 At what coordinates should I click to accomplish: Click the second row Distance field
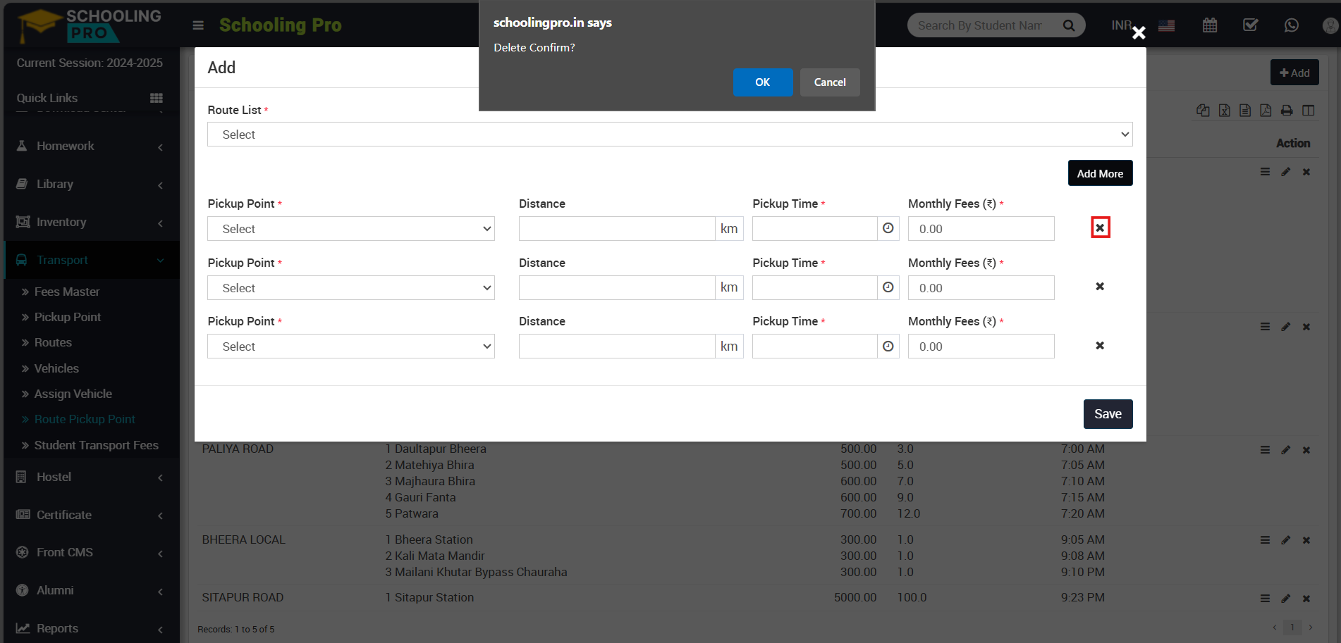tap(617, 288)
